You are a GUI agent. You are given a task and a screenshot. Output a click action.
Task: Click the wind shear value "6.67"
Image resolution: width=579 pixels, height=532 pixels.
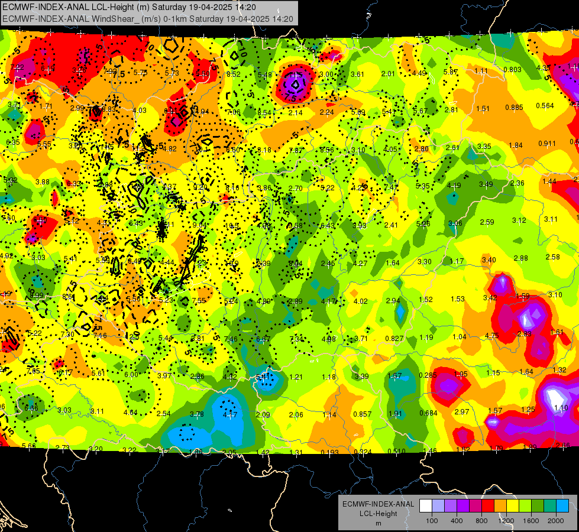pos(263,339)
